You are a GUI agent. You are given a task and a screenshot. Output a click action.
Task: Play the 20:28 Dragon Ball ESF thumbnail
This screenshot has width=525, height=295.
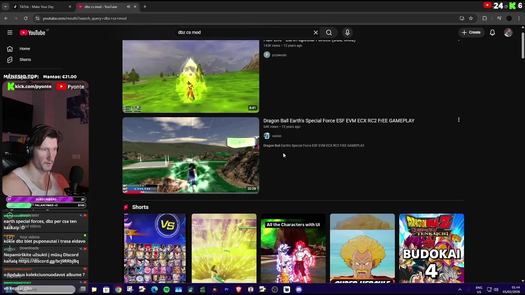191,155
